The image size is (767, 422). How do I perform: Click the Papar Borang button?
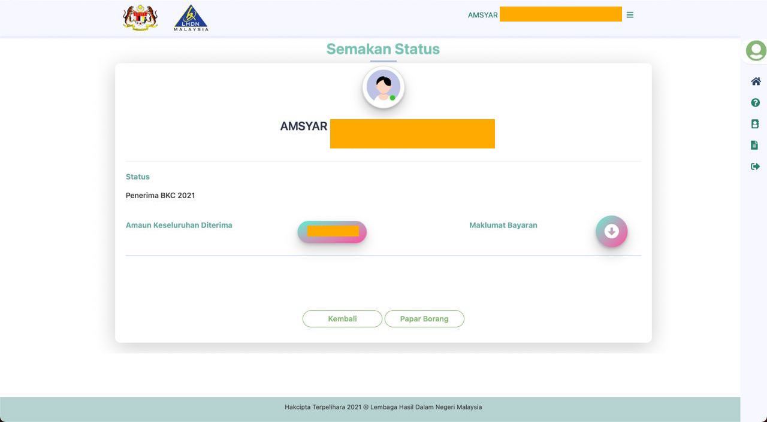click(424, 319)
